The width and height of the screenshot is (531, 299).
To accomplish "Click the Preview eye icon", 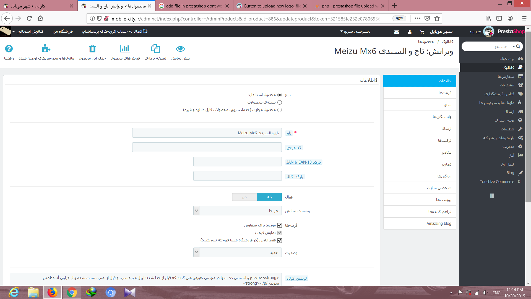I will tap(180, 49).
